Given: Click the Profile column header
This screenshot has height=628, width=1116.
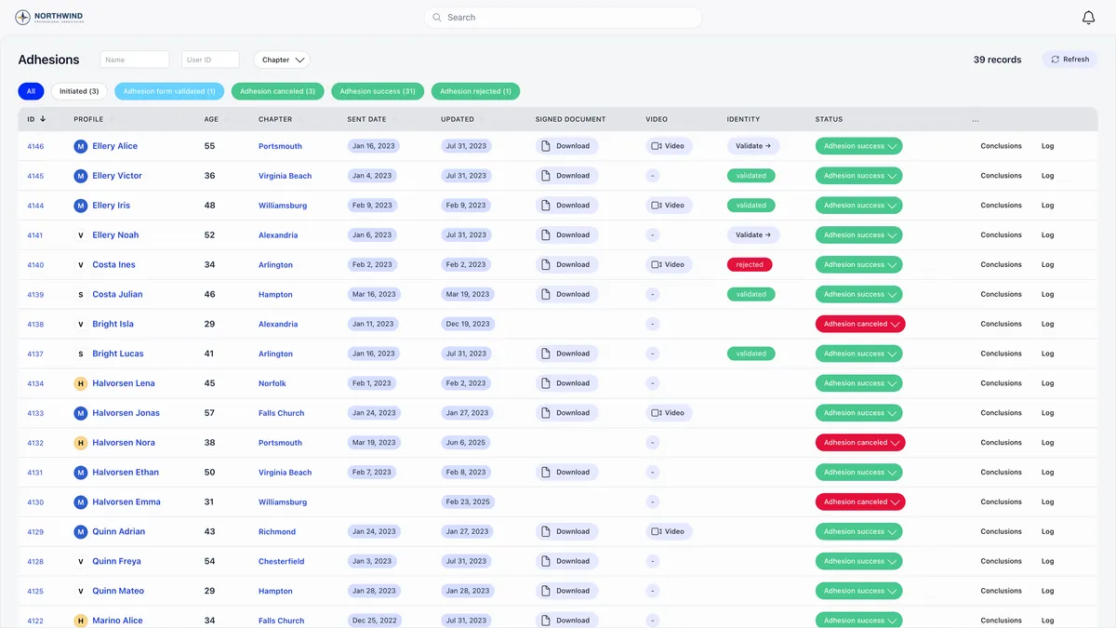Looking at the screenshot, I should (88, 119).
